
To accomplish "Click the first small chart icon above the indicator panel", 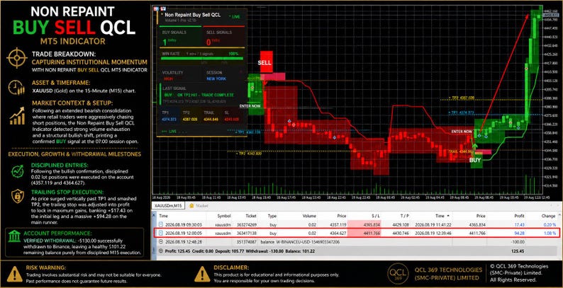I will (x=157, y=8).
